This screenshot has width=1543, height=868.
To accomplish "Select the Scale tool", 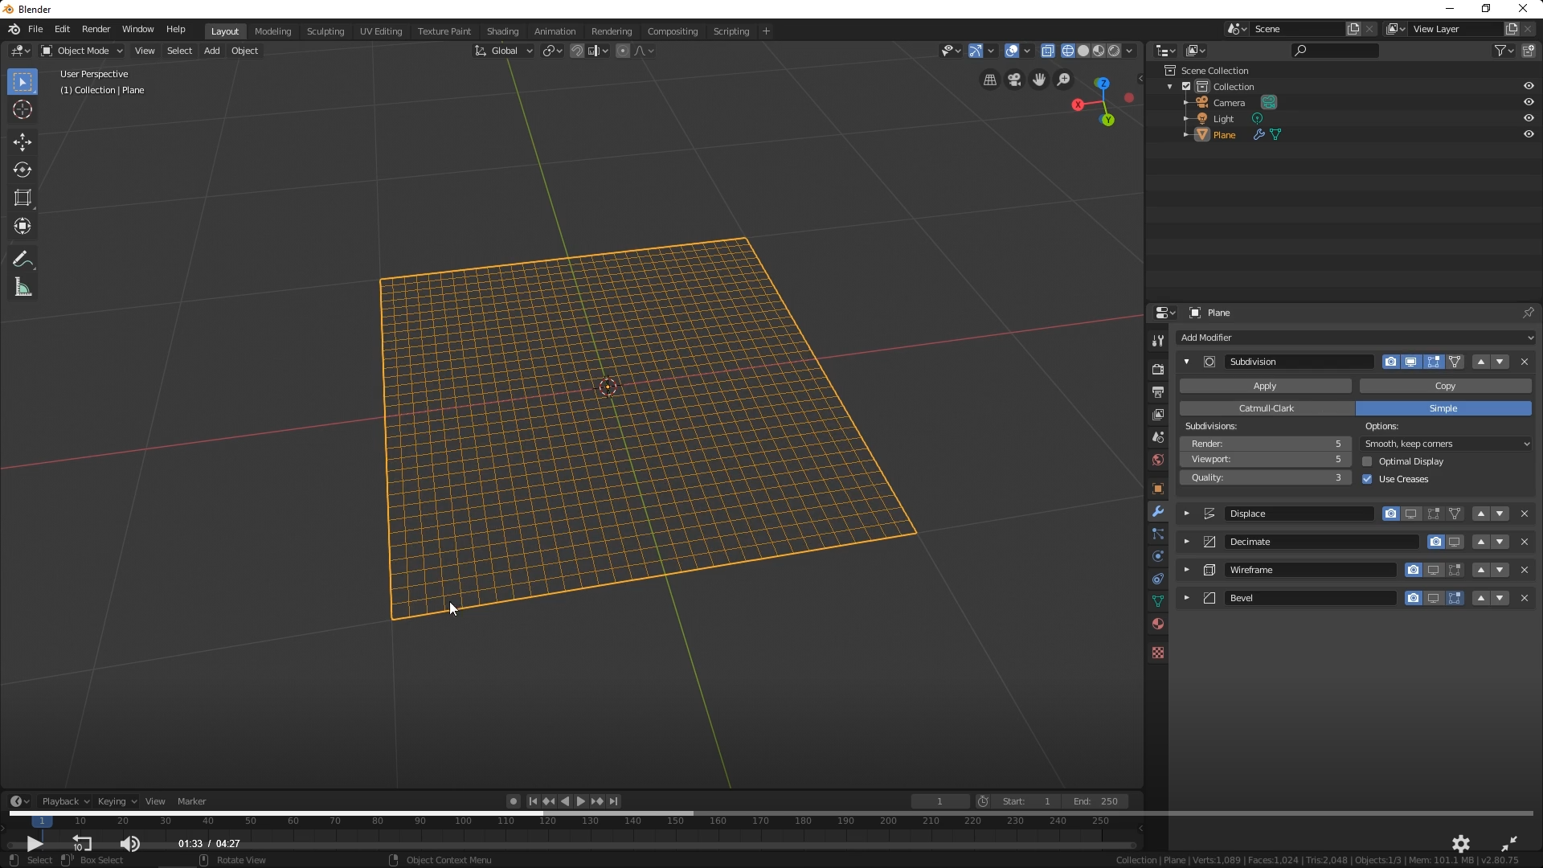I will click(23, 198).
